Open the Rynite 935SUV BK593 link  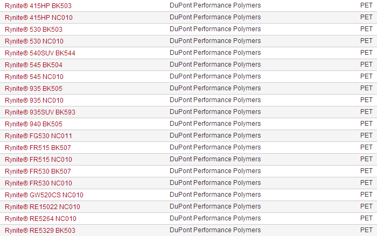[40, 112]
